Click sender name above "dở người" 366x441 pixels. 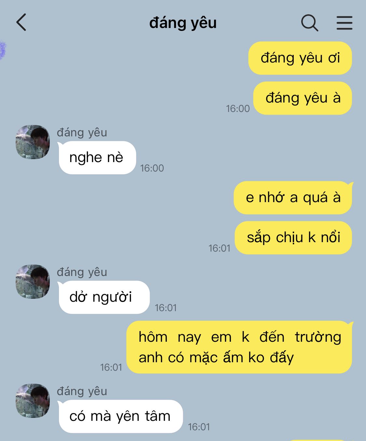coord(82,272)
